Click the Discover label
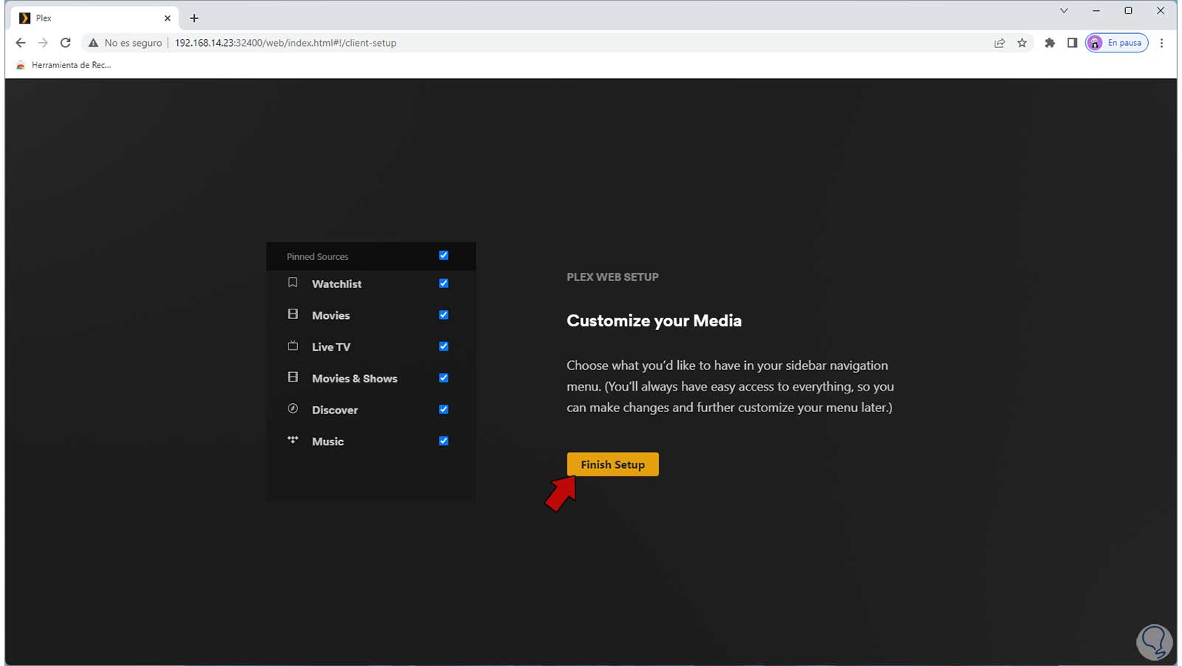Viewport: 1182px width, 666px height. pyautogui.click(x=335, y=410)
